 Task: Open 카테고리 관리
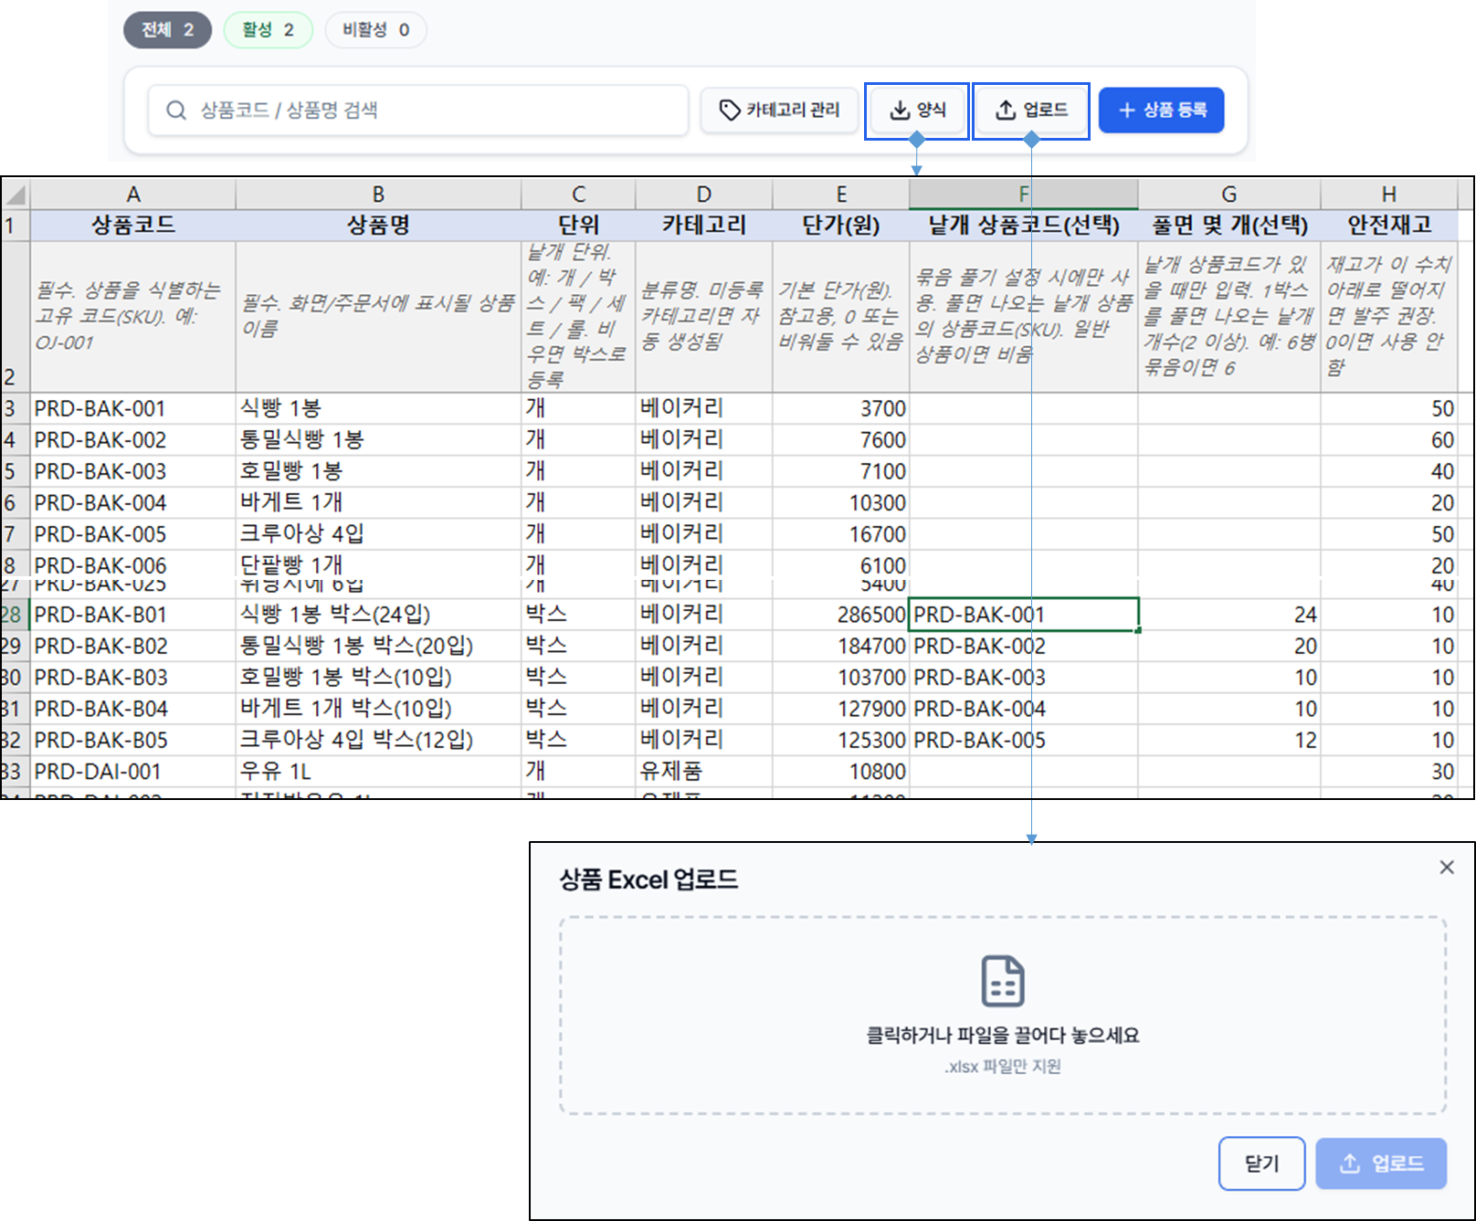(x=780, y=110)
